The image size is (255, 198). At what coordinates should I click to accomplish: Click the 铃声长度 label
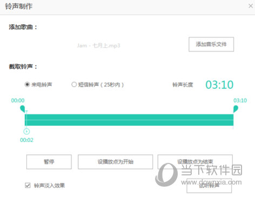tap(183, 85)
